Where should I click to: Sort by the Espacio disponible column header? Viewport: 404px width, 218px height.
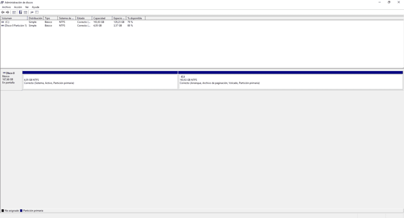[119, 18]
